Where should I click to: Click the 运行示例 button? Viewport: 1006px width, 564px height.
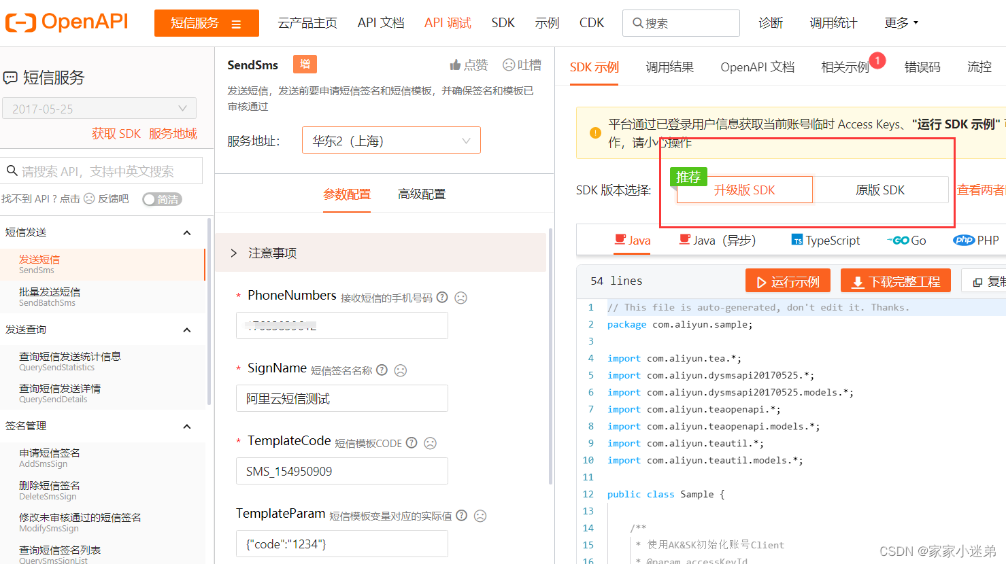tap(788, 281)
